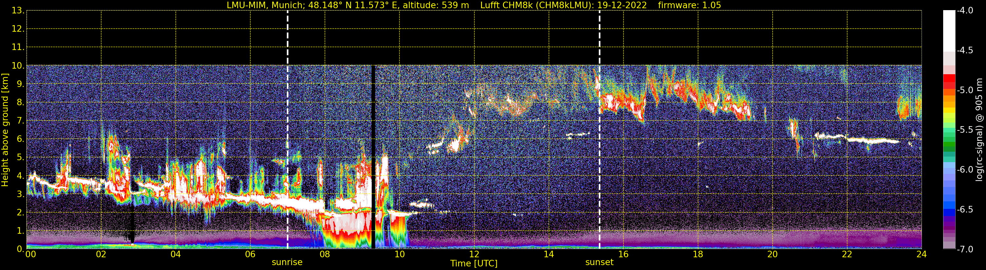Click the white top section of the colorbar
The image size is (986, 270).
click(x=949, y=31)
